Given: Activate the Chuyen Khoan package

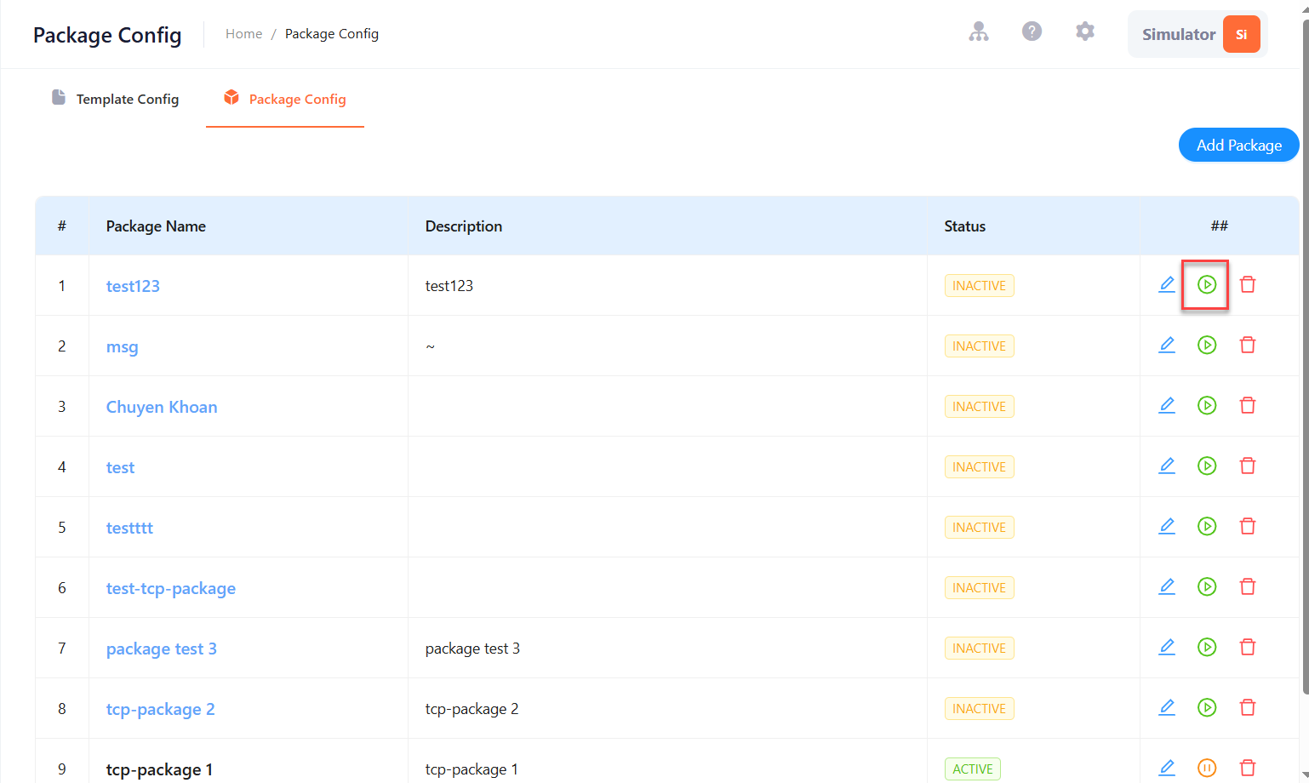Looking at the screenshot, I should point(1207,405).
